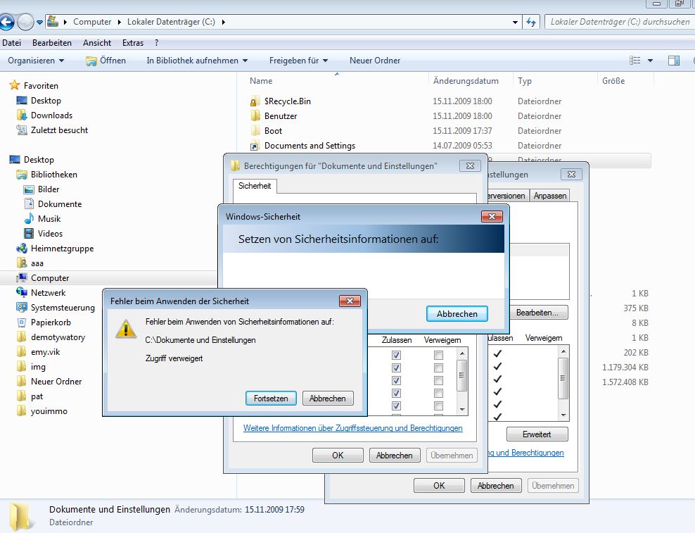Click the search field Lokaler Datenträger durchsuchen
The width and height of the screenshot is (695, 533).
tap(619, 22)
